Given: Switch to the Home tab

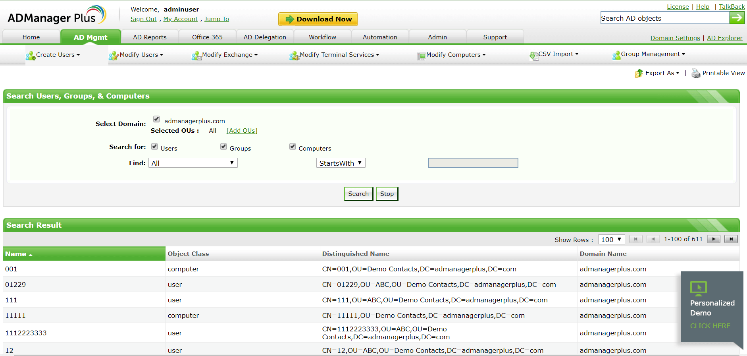Looking at the screenshot, I should coord(31,37).
